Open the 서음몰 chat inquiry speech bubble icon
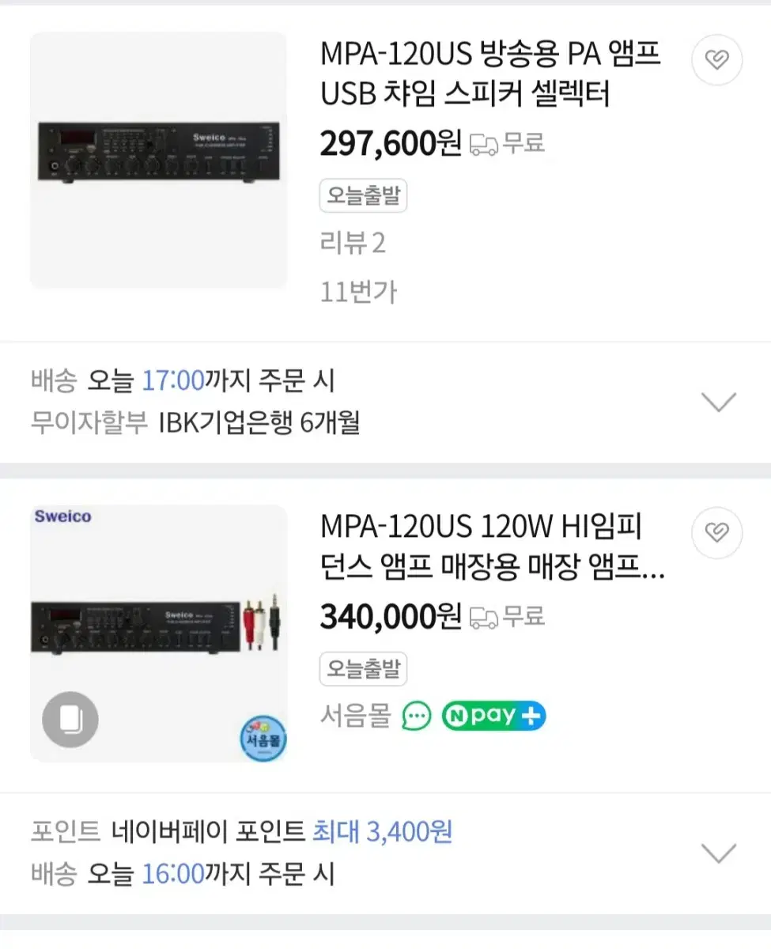Image resolution: width=771 pixels, height=949 pixels. (x=417, y=716)
